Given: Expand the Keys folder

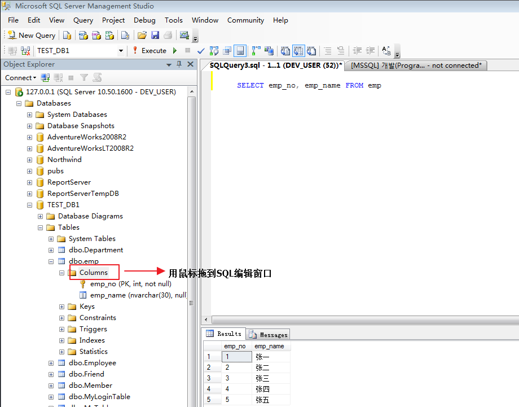Looking at the screenshot, I should coord(62,307).
